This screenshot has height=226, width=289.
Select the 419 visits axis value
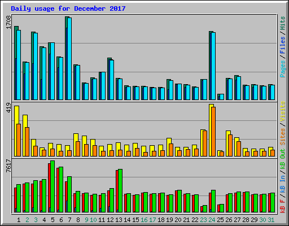pyautogui.click(x=8, y=107)
